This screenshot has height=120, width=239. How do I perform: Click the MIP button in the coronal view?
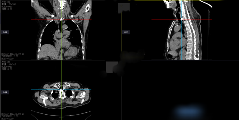[5, 32]
